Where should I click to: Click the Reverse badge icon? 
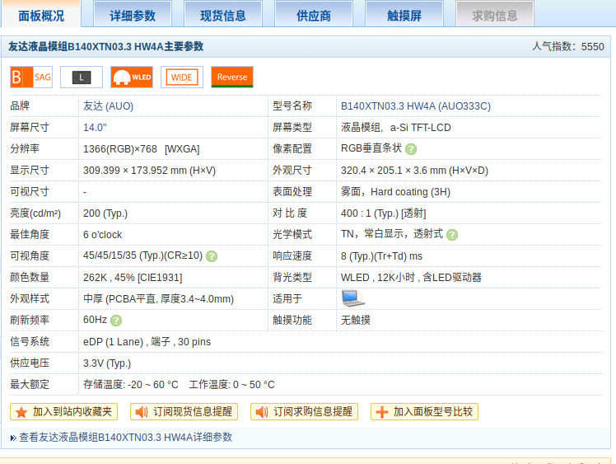(232, 77)
